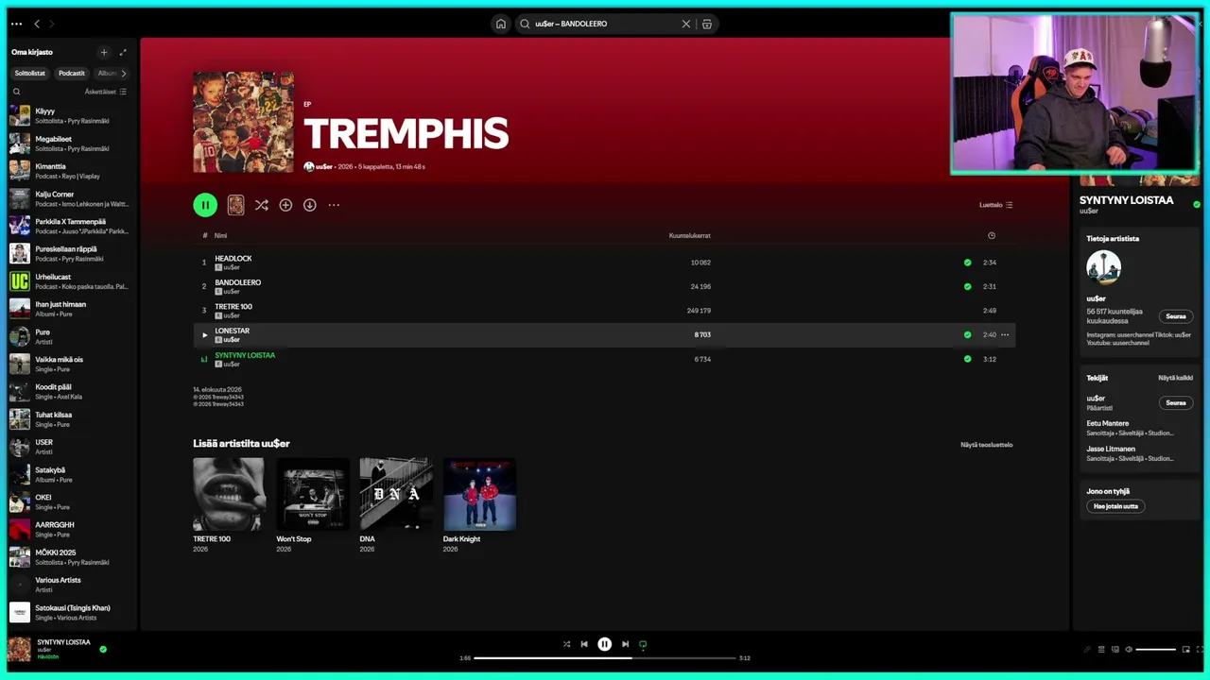
Task: Open the Kiiyyy playlist in the library
Action: click(70, 115)
